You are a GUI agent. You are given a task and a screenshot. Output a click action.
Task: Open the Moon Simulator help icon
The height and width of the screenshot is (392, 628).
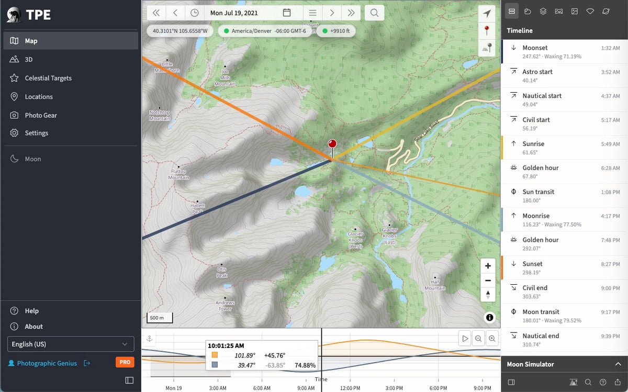click(x=603, y=382)
